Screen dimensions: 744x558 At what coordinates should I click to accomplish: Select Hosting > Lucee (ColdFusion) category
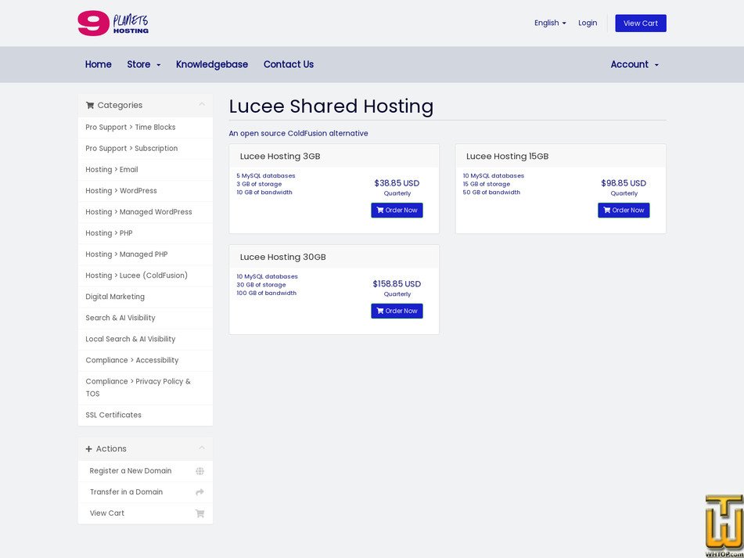146,275
